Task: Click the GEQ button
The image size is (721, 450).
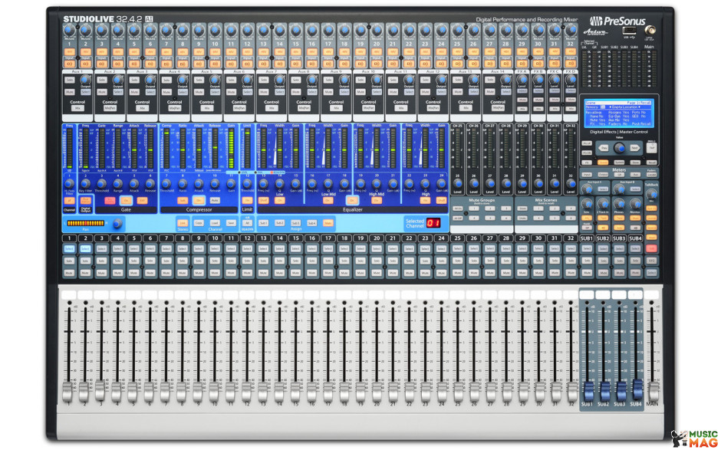Action: (x=651, y=261)
